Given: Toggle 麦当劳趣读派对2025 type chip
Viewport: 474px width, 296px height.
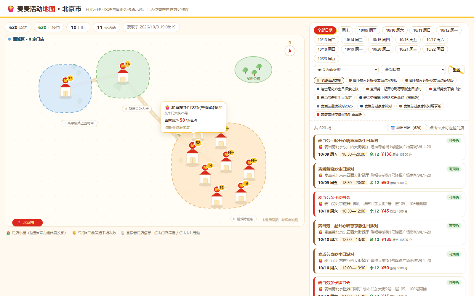Looking at the screenshot, I should pyautogui.click(x=334, y=106).
